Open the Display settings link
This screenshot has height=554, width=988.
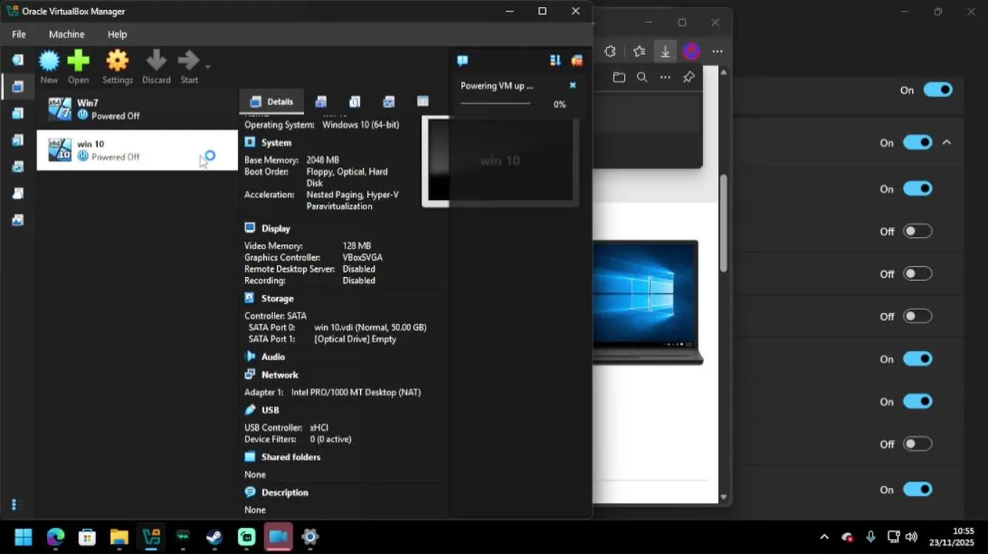point(275,229)
